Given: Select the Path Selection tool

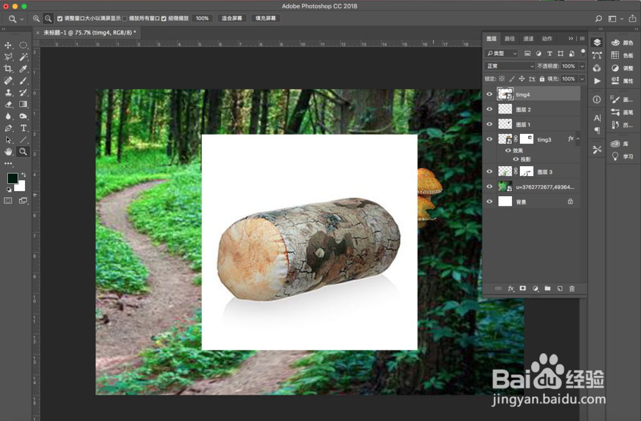Looking at the screenshot, I should click(8, 140).
